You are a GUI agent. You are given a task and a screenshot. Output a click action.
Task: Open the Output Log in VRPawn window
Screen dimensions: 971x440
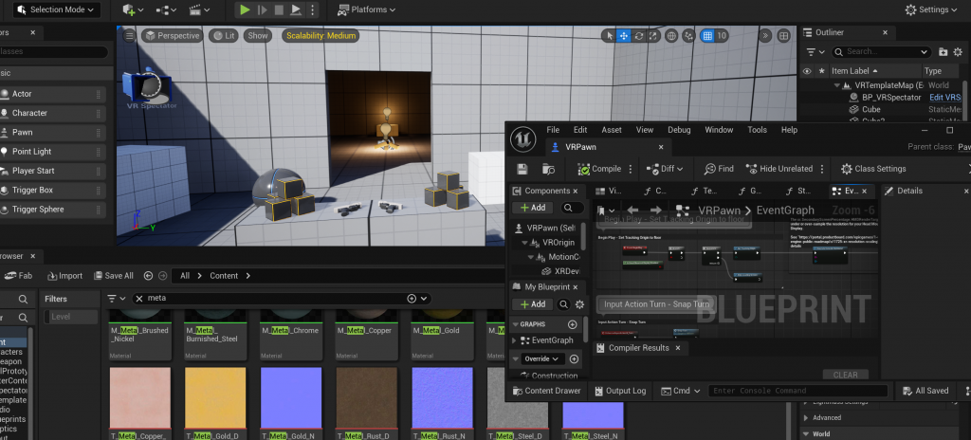[620, 391]
